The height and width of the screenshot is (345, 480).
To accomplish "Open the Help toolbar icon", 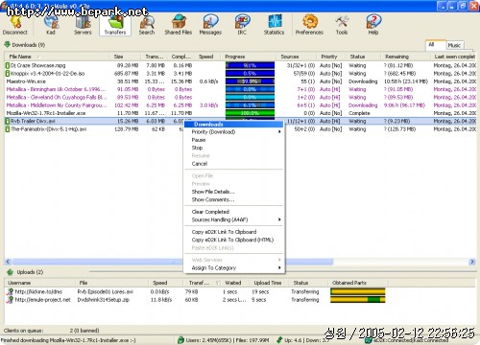I will tap(373, 25).
